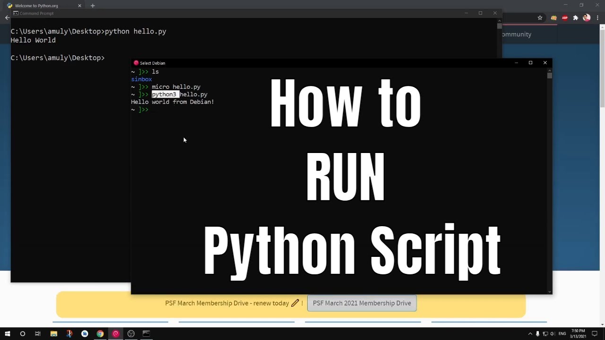Maximize the Debian terminal window
Viewport: 605px width, 340px height.
530,63
